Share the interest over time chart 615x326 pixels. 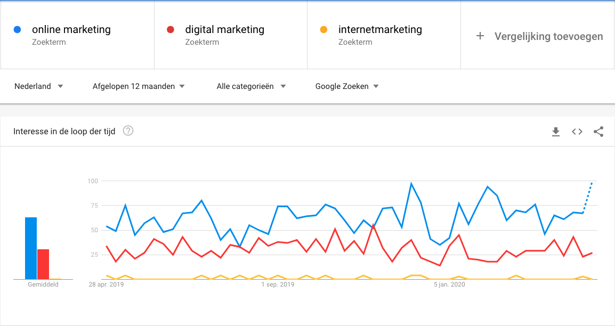coord(598,132)
